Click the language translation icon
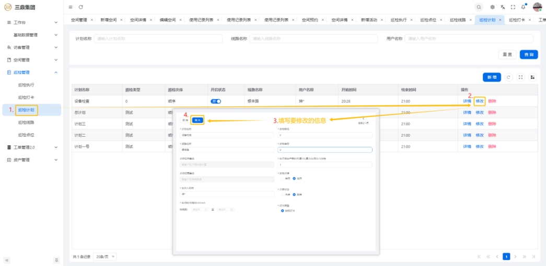The image size is (546, 266). (x=503, y=7)
